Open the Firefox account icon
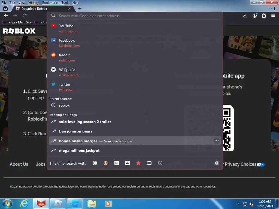279x209 pixels. point(255,16)
